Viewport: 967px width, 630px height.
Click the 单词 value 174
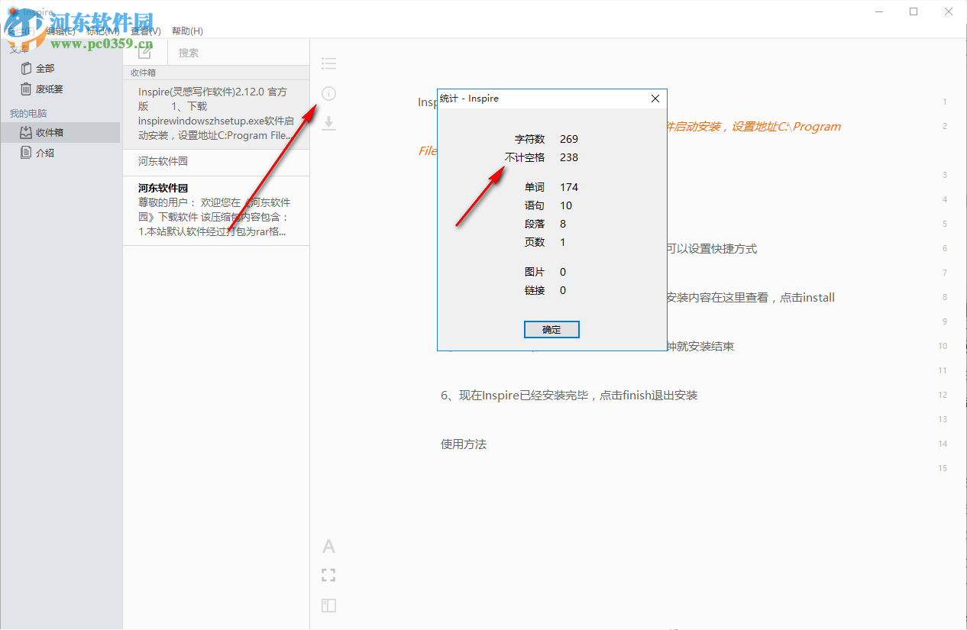coord(569,187)
